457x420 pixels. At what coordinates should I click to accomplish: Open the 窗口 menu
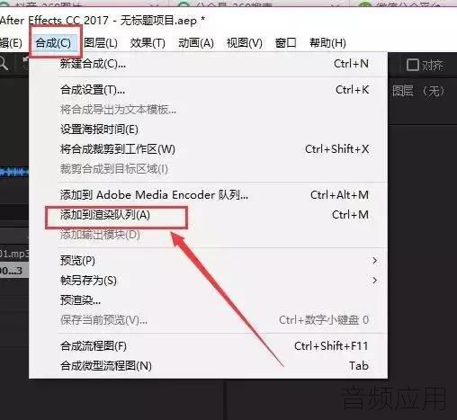click(286, 43)
